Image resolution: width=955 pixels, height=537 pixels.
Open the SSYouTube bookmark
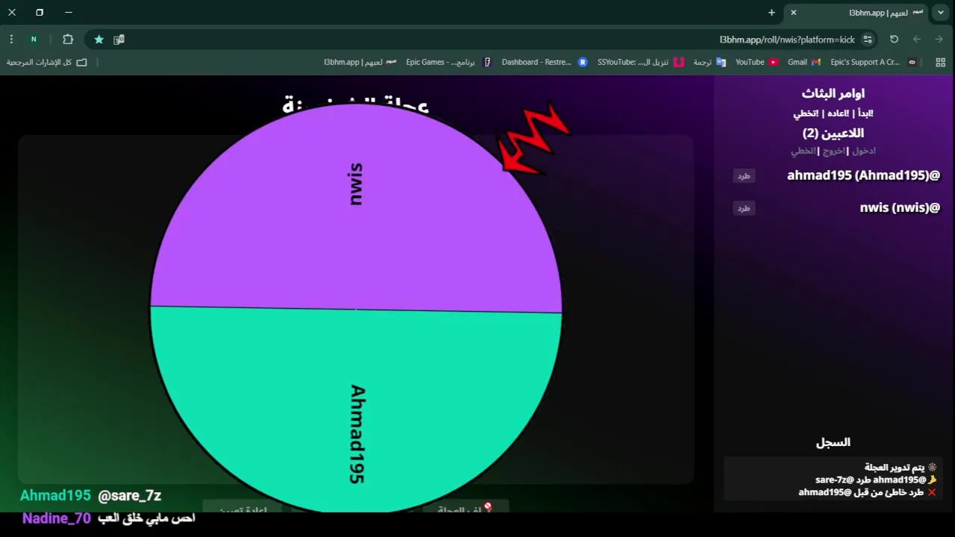click(x=641, y=62)
